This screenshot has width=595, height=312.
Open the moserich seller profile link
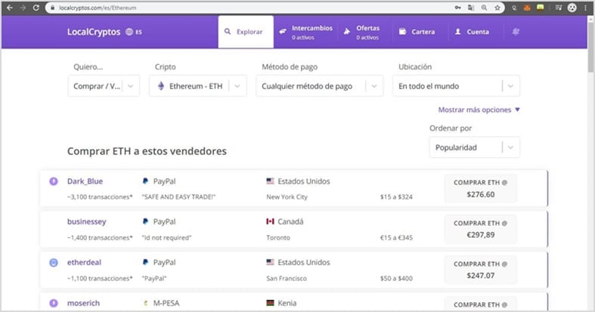click(83, 303)
